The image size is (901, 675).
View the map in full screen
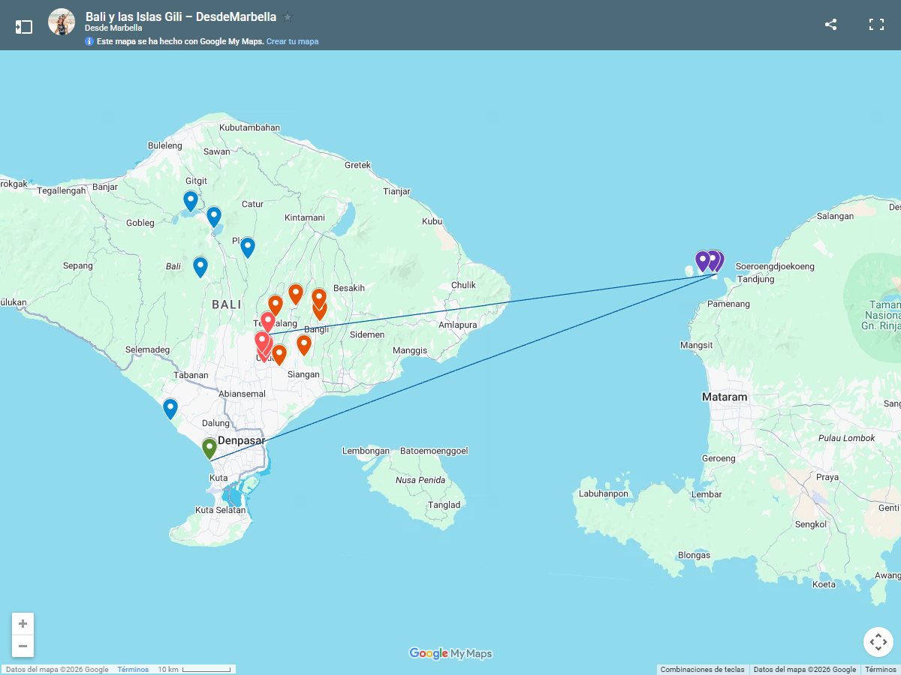(876, 24)
